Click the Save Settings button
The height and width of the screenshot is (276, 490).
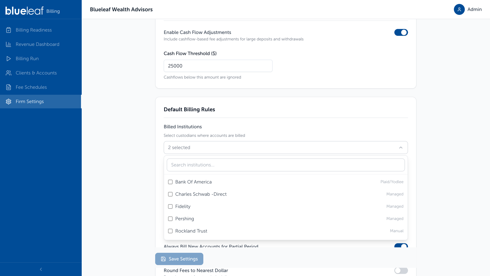179,259
